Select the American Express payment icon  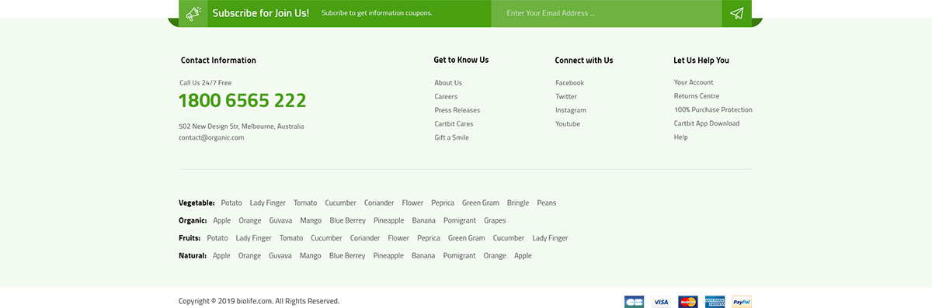coord(715,302)
